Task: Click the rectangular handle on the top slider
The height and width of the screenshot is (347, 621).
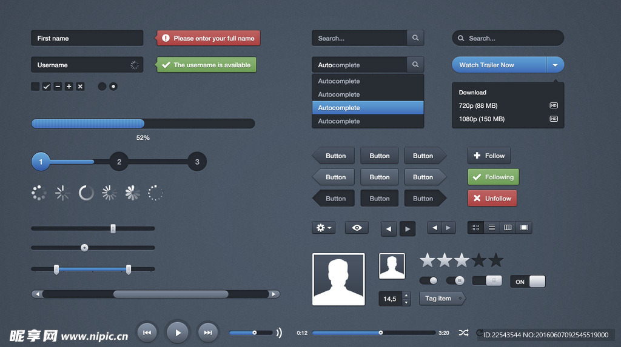Action: pyautogui.click(x=113, y=228)
